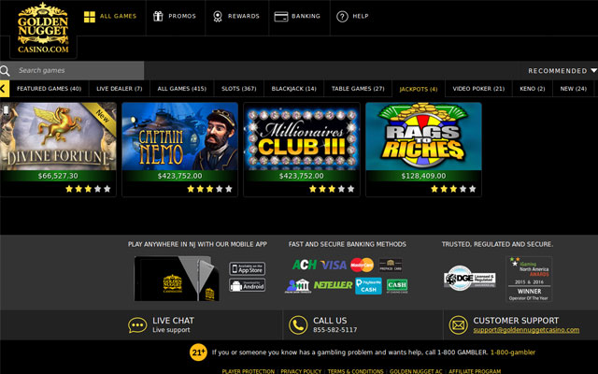Screen dimensions: 598x374
Task: Open the New (24) tab
Action: 573,89
